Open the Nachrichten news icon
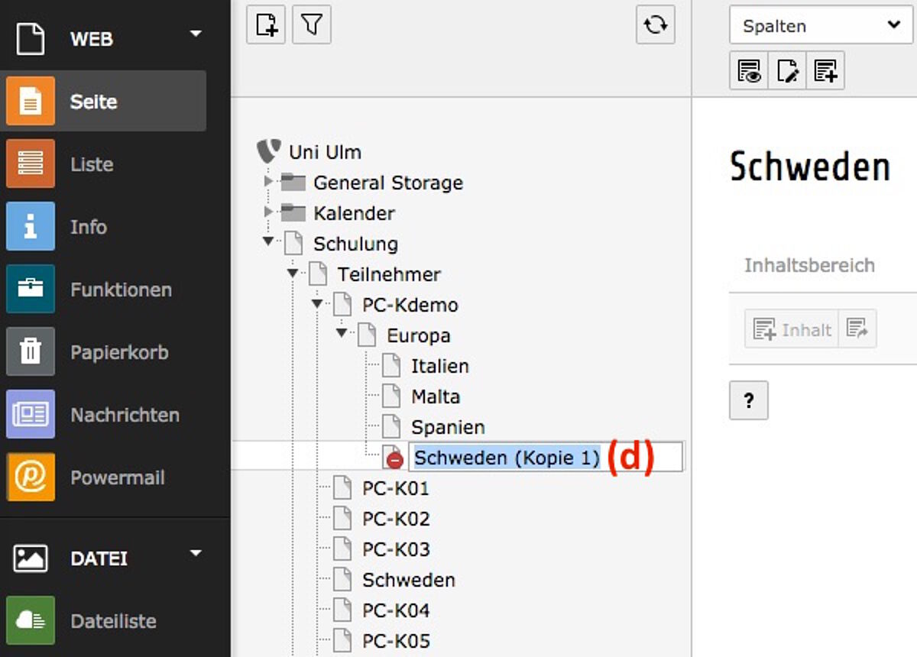Viewport: 917px width, 657px height. pyautogui.click(x=31, y=414)
